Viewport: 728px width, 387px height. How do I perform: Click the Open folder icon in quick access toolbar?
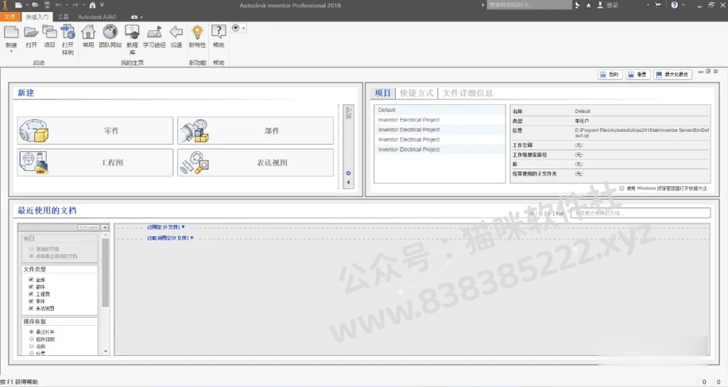(35, 5)
